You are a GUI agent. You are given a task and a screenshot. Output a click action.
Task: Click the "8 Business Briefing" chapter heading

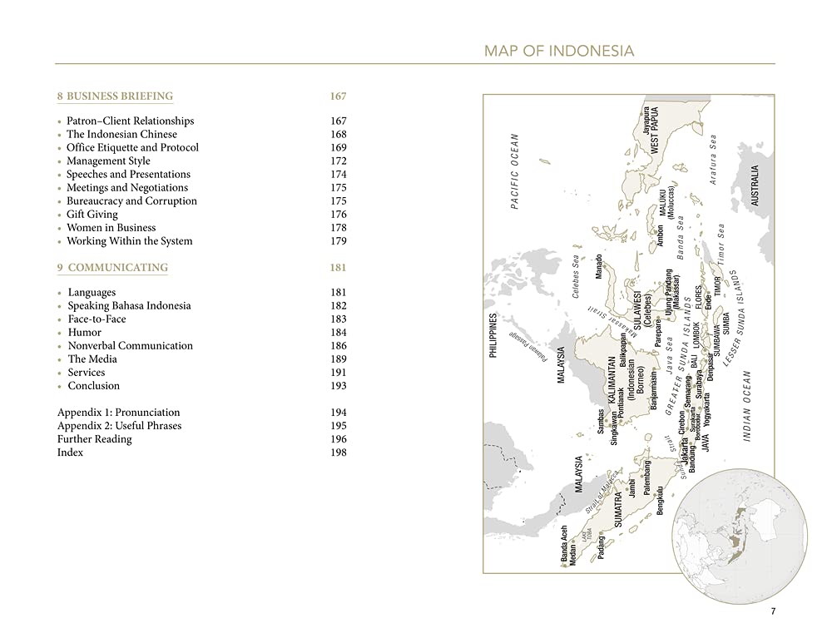pyautogui.click(x=115, y=96)
